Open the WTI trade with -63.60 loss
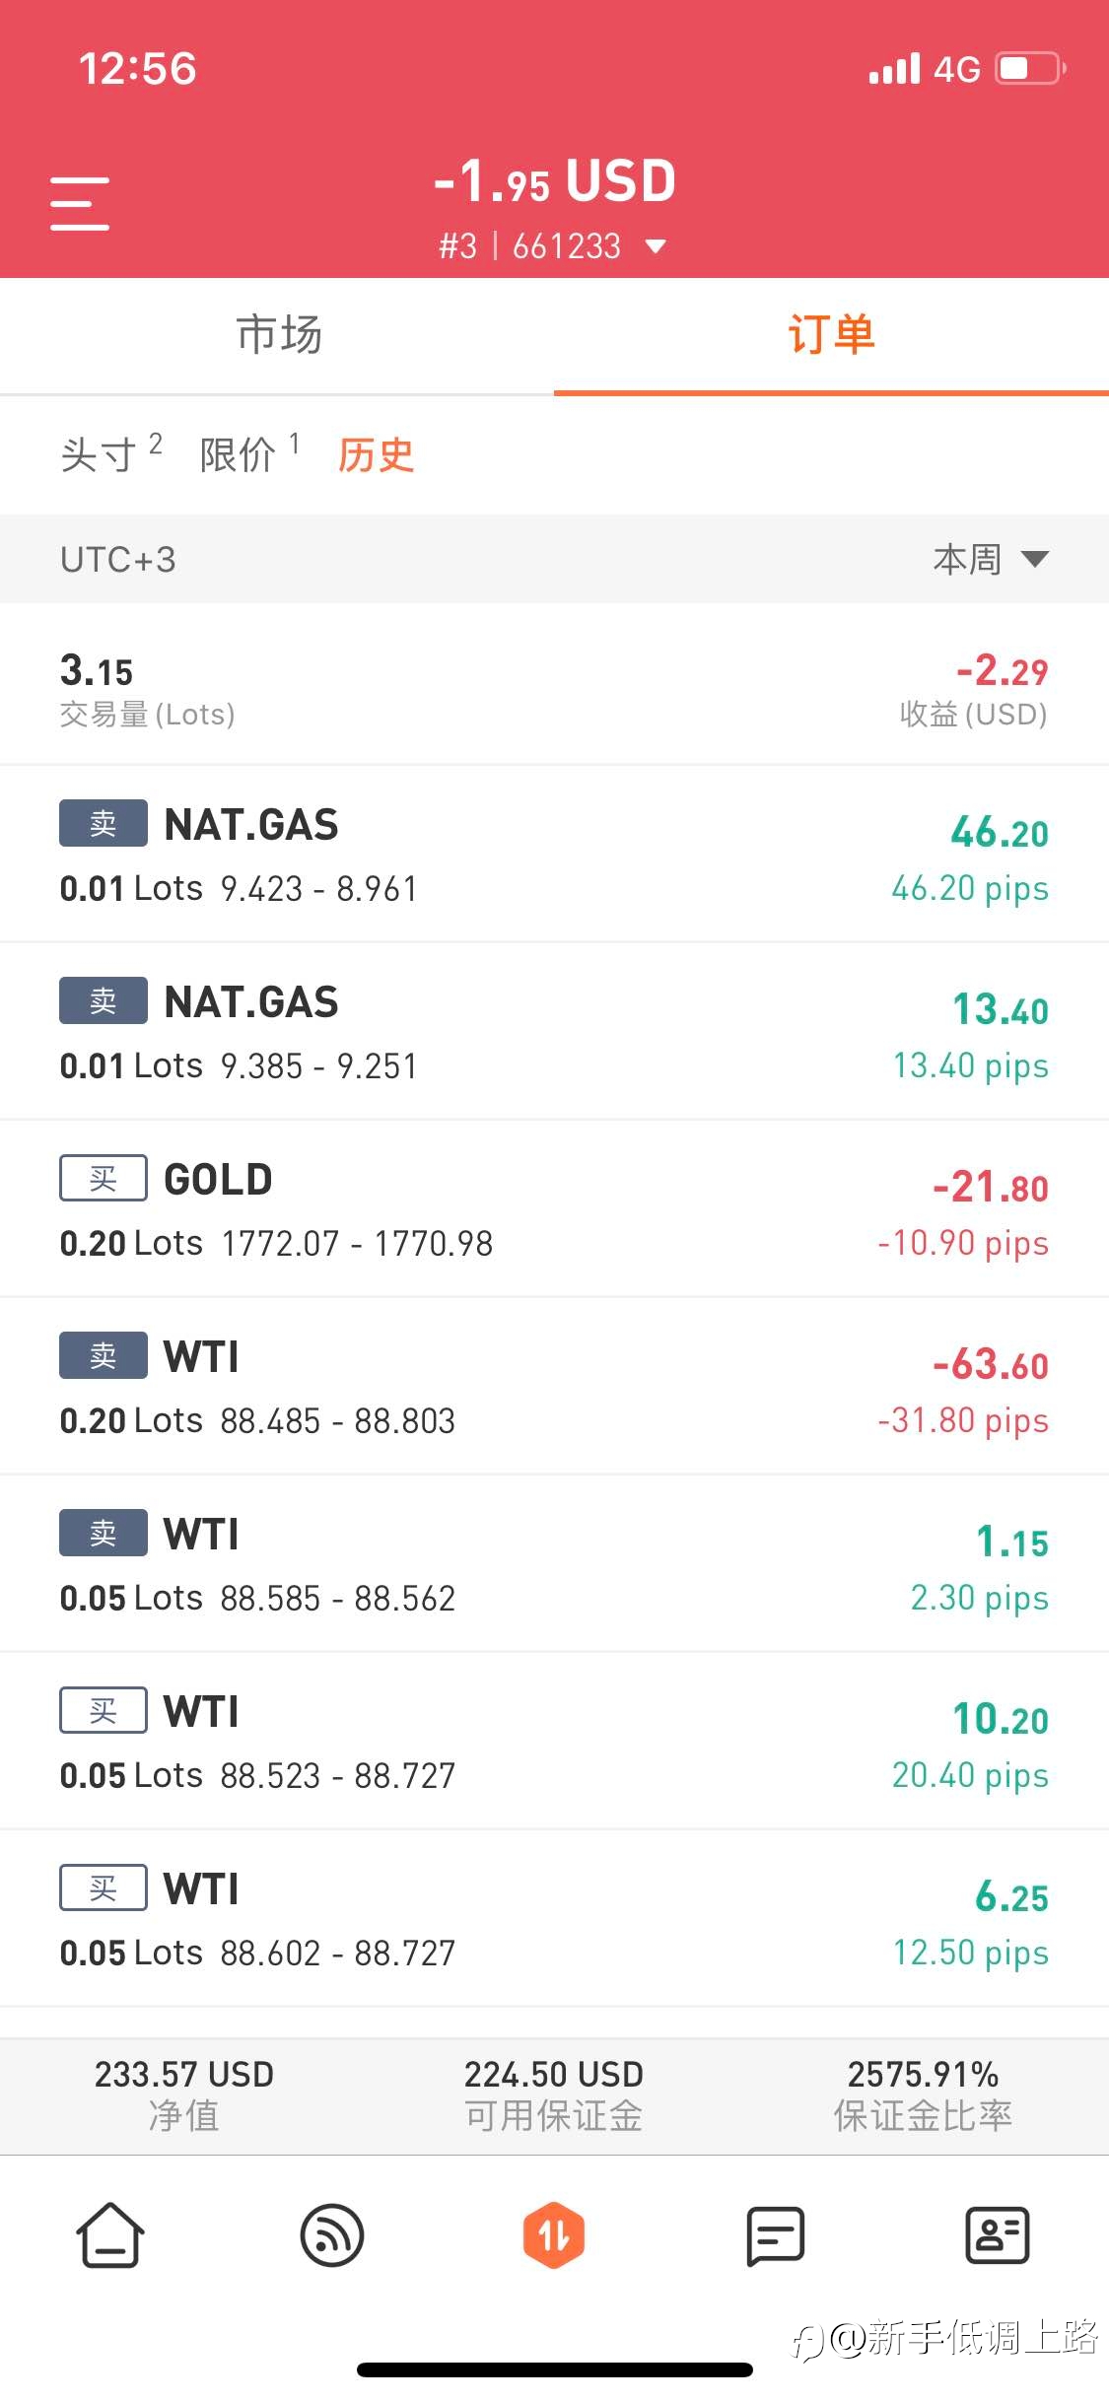Screen dimensions: 1109x2401 pos(554,1386)
